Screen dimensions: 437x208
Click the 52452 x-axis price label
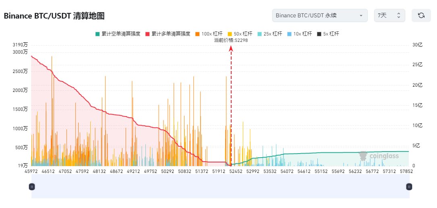point(236,171)
